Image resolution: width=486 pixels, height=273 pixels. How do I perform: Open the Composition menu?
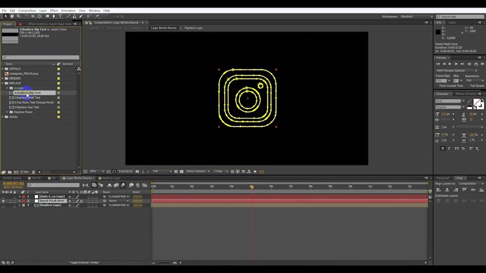click(x=27, y=11)
